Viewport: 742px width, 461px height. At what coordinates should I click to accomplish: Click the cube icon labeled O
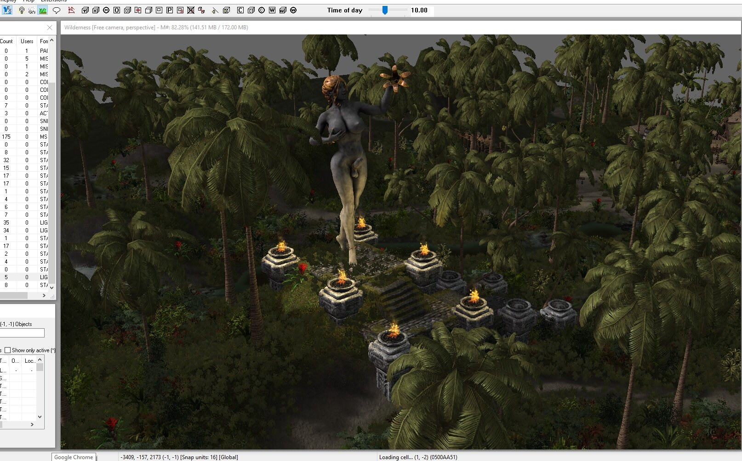pyautogui.click(x=127, y=10)
